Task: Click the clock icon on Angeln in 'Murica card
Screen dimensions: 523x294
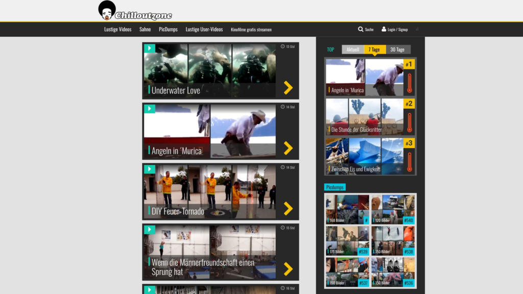Action: click(x=282, y=107)
